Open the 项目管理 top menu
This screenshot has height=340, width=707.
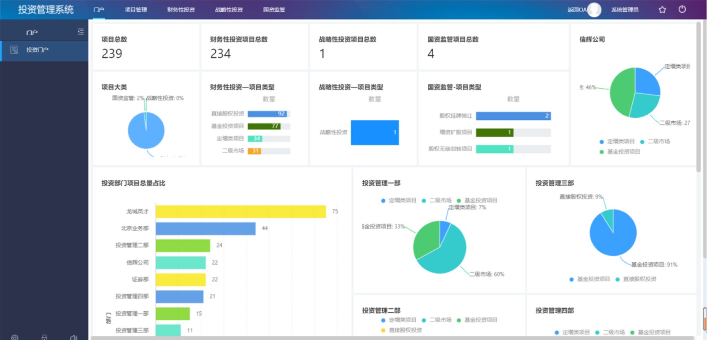[136, 10]
